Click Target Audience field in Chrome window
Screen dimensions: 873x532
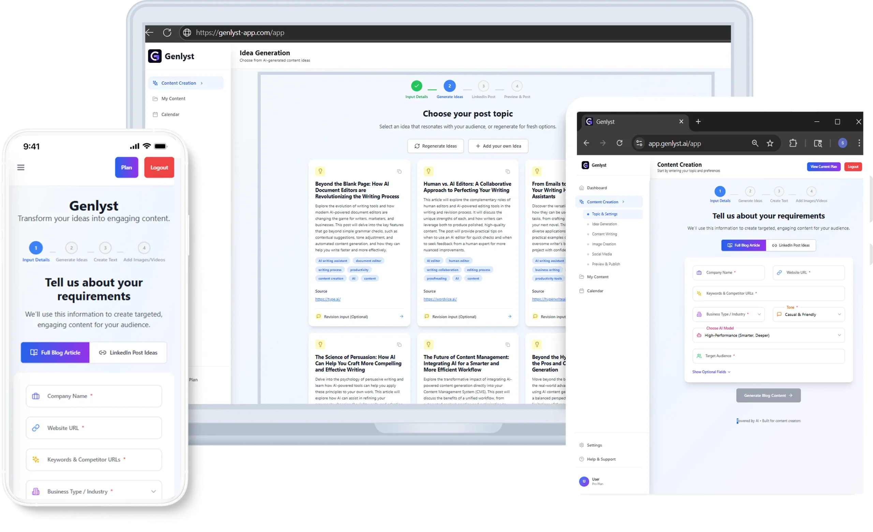pos(769,356)
